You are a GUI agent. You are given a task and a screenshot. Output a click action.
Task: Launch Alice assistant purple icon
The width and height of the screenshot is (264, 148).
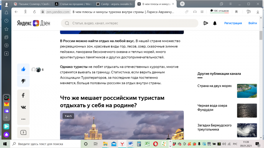pos(6,134)
